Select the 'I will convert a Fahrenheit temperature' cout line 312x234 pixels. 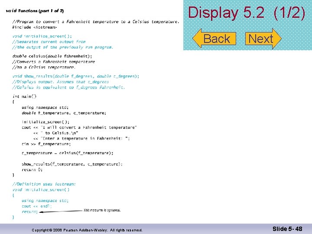tap(79, 127)
